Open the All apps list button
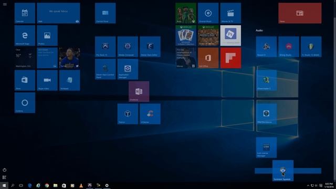The image size is (336, 189). tap(5, 177)
